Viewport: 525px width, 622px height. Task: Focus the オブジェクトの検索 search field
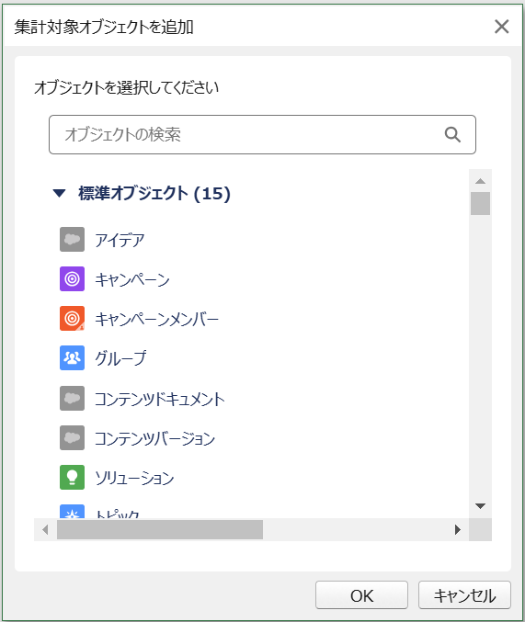pyautogui.click(x=262, y=135)
